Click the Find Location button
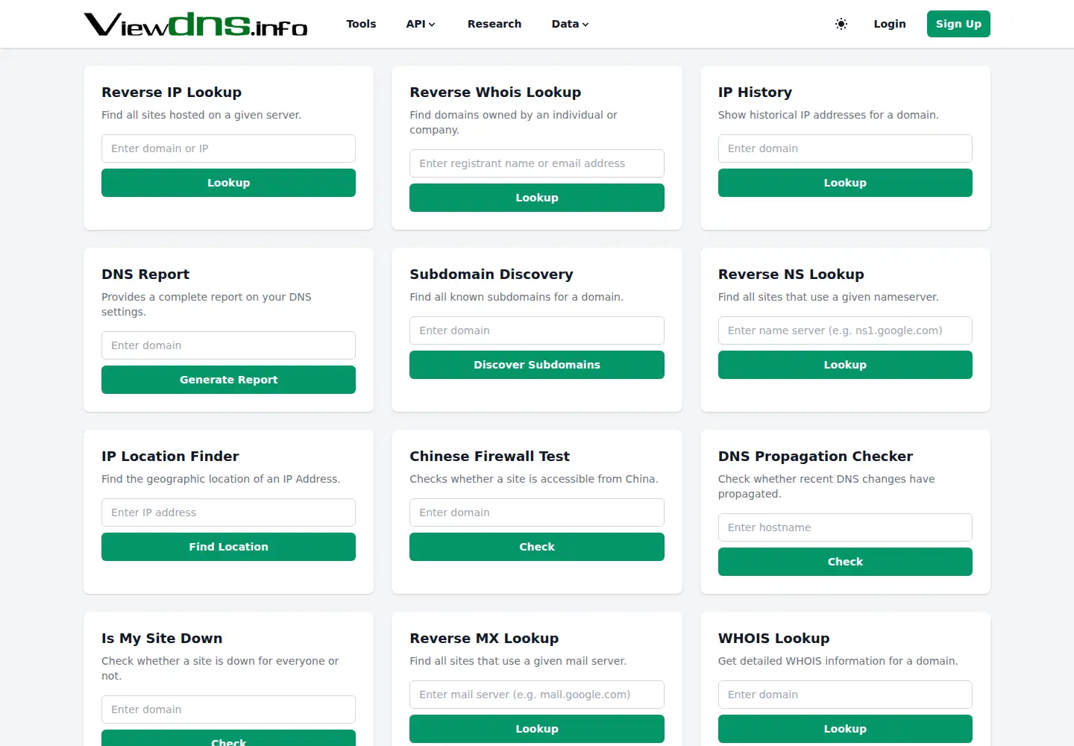This screenshot has height=746, width=1074. point(228,547)
